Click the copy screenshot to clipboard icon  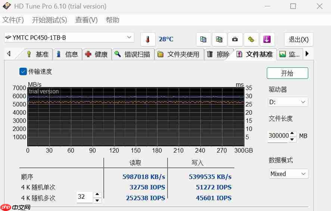(219, 39)
